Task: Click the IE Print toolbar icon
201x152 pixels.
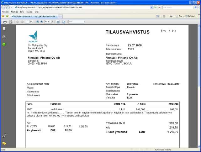Action: (171, 16)
